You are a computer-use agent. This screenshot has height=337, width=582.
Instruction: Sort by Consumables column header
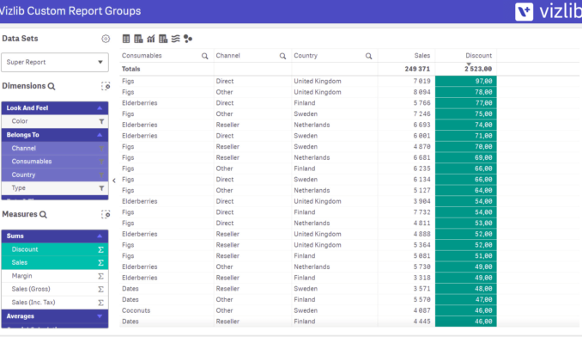(142, 56)
